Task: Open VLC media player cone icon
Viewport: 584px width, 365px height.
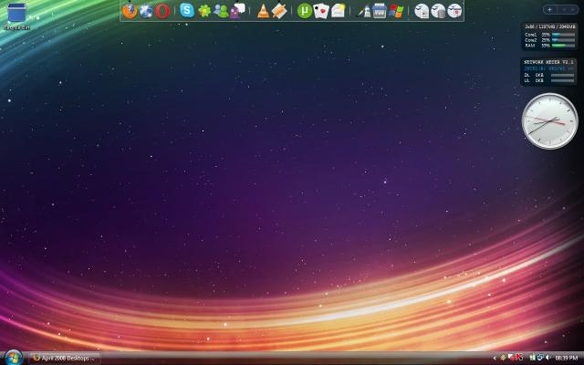Action: pos(263,11)
